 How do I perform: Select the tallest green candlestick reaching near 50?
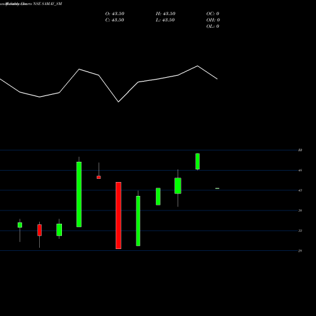79,194
